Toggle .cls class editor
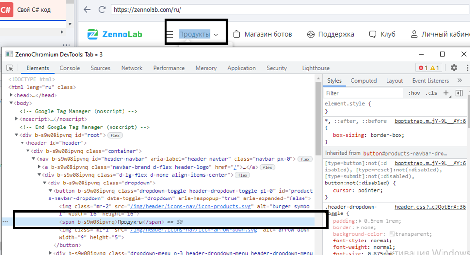470x255 pixels. pos(431,93)
